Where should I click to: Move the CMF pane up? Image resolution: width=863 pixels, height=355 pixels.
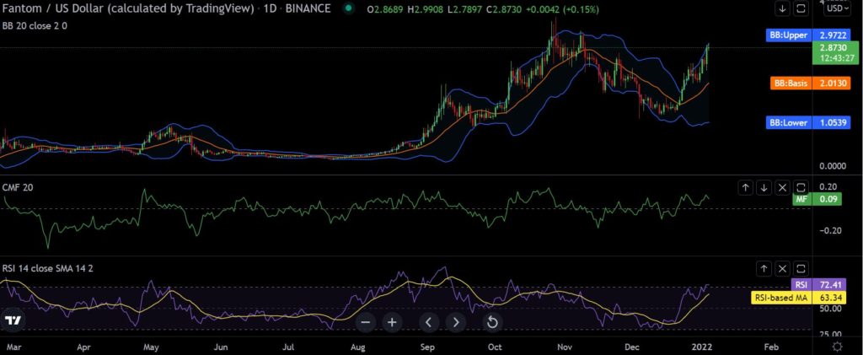(x=745, y=188)
